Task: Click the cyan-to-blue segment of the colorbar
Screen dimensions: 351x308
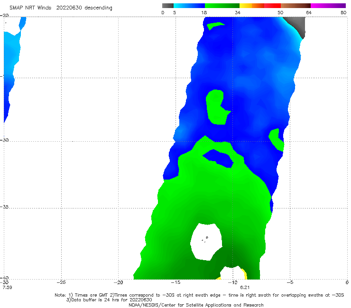Action: 189,6
